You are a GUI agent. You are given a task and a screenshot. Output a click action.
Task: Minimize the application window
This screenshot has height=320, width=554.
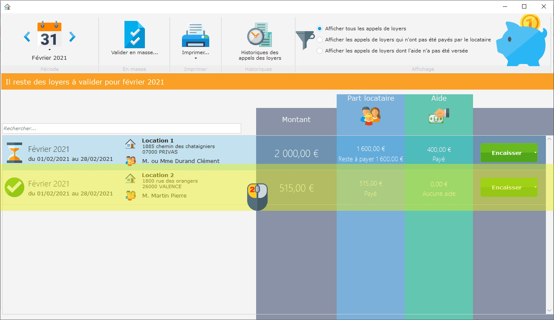505,6
